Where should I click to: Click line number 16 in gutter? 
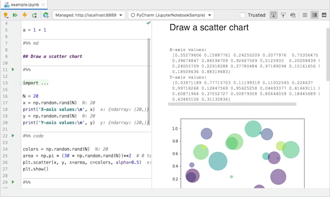5,96
